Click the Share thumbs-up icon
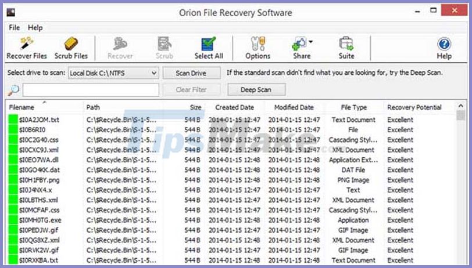The height and width of the screenshot is (268, 472). 299,44
